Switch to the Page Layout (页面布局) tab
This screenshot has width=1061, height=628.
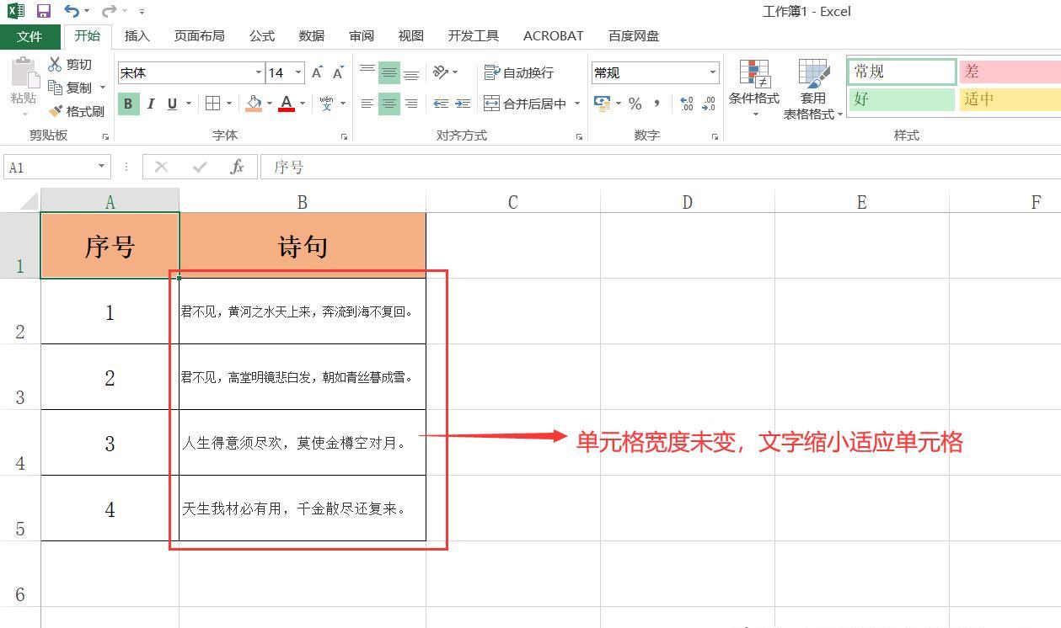coord(199,36)
